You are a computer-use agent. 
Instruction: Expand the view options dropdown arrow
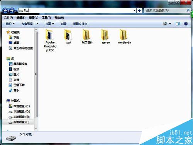tap(170, 24)
